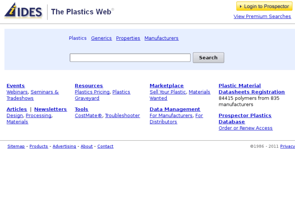Focus the plastics search text field
The height and width of the screenshot is (221, 295).
point(130,58)
